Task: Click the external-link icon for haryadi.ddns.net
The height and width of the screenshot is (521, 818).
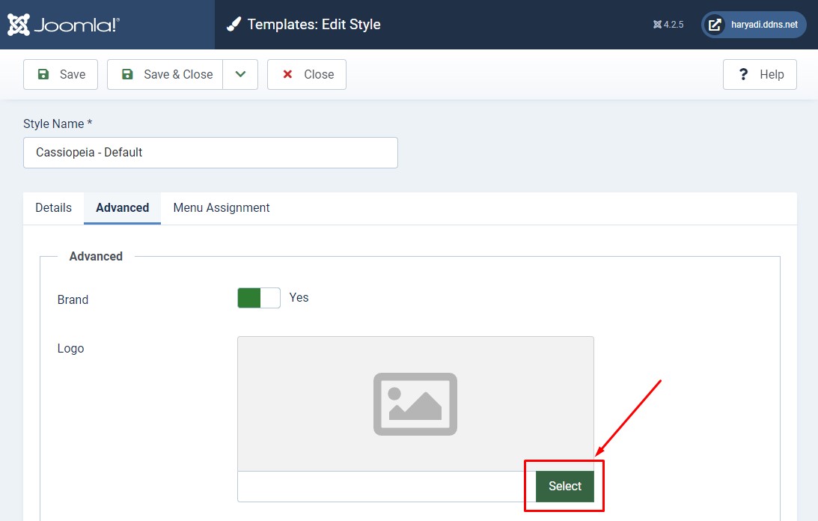Action: pyautogui.click(x=715, y=25)
